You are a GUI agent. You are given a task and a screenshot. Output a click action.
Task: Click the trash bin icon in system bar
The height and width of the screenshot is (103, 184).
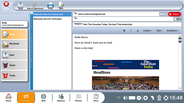[x=159, y=98]
